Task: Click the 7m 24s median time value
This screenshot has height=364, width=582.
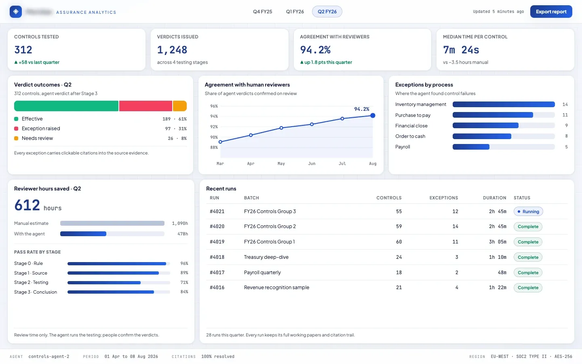Action: click(x=461, y=50)
